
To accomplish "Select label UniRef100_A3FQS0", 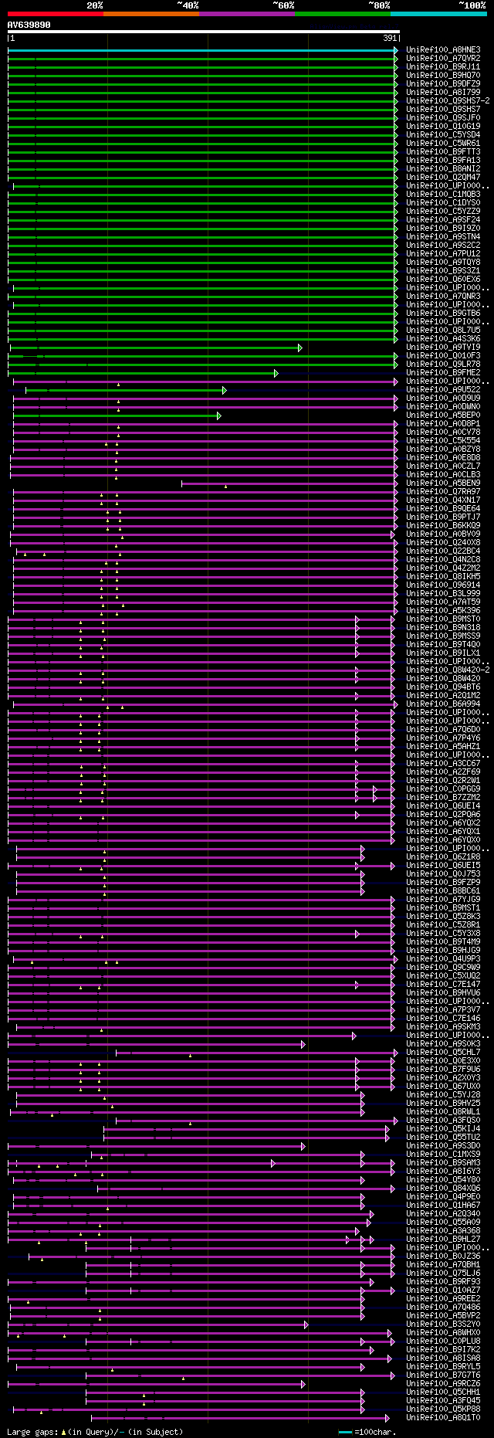I will 443,1121.
